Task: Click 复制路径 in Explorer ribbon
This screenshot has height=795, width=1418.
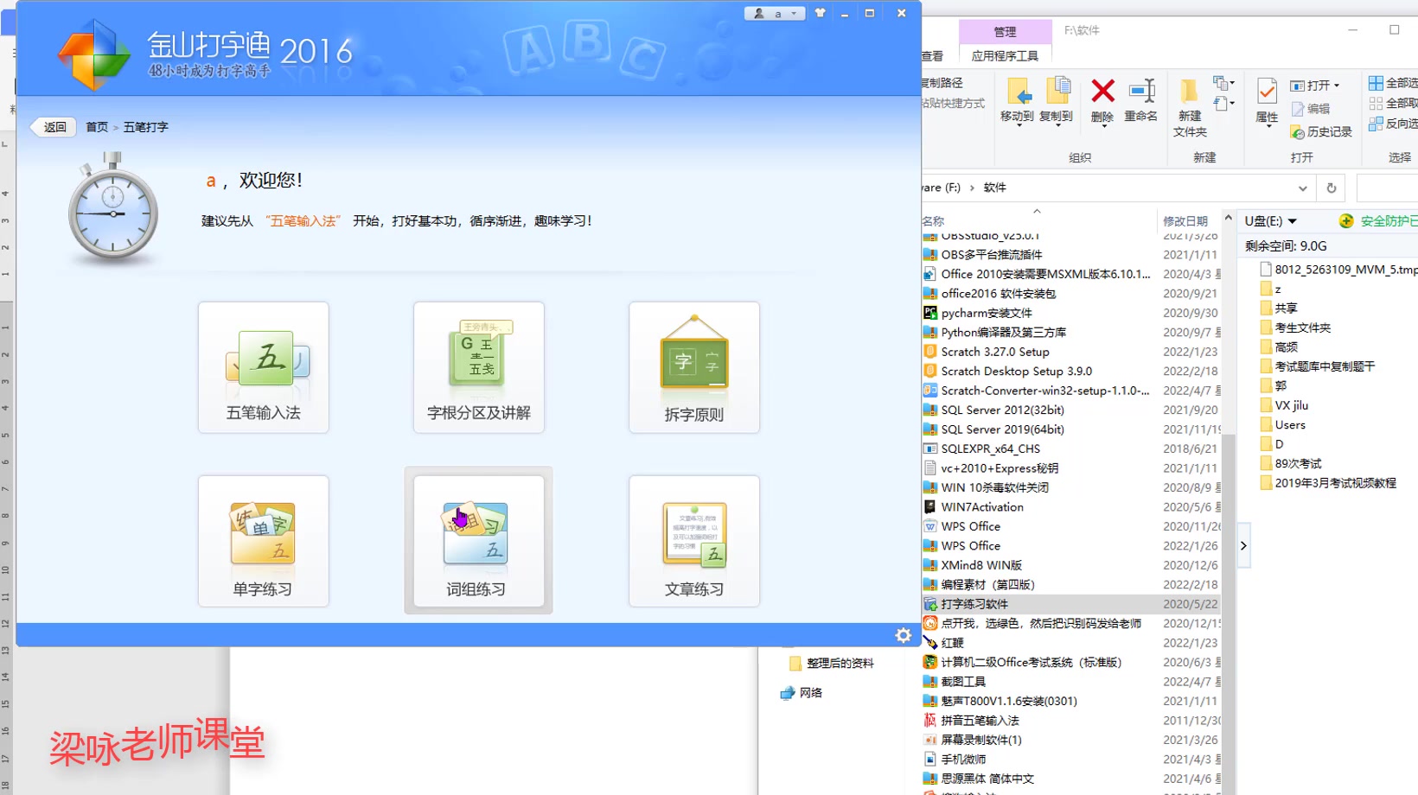Action: (x=942, y=83)
